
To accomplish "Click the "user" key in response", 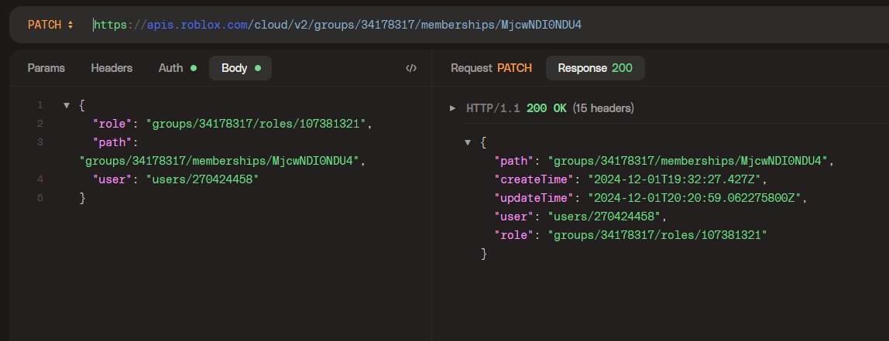I will pyautogui.click(x=516, y=217).
